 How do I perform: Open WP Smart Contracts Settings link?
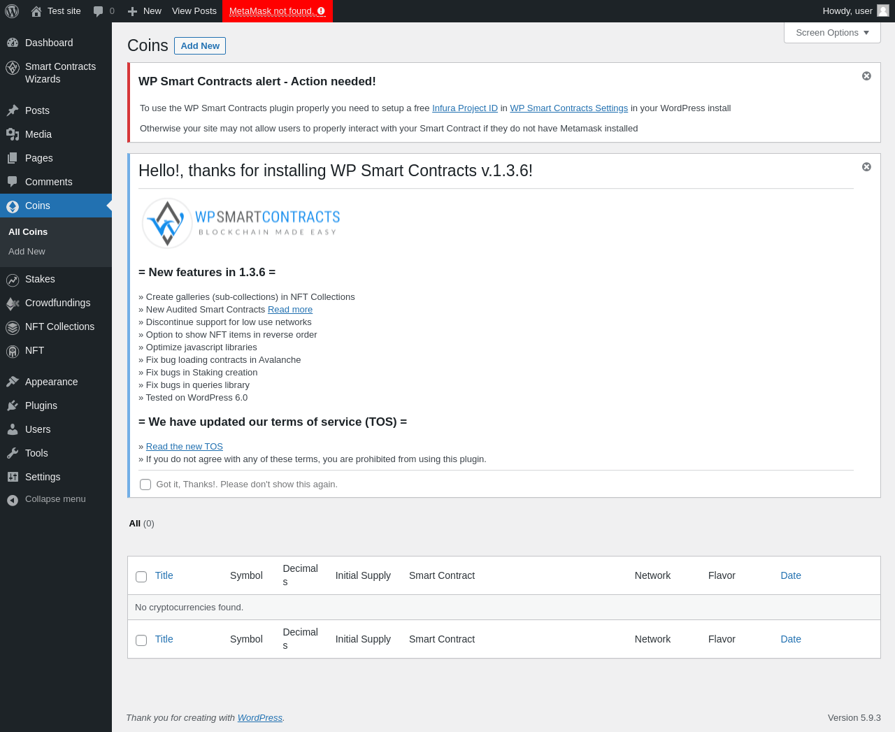click(569, 108)
